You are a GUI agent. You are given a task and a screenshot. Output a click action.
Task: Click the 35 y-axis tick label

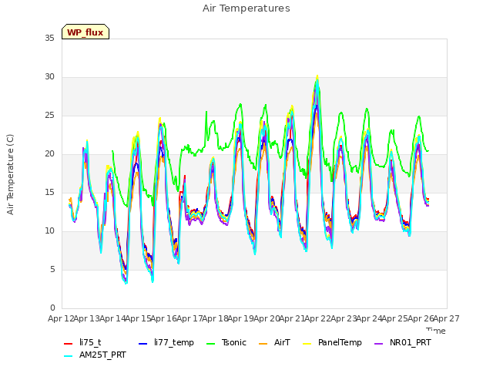click(x=49, y=38)
